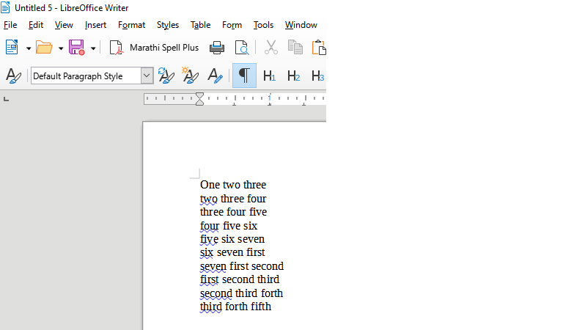Toggle formatting marks pilcrow button

click(244, 76)
